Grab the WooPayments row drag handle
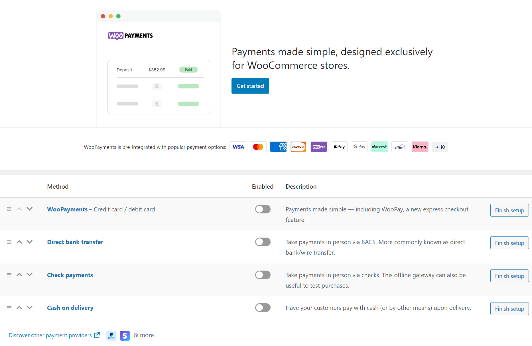 [x=9, y=209]
